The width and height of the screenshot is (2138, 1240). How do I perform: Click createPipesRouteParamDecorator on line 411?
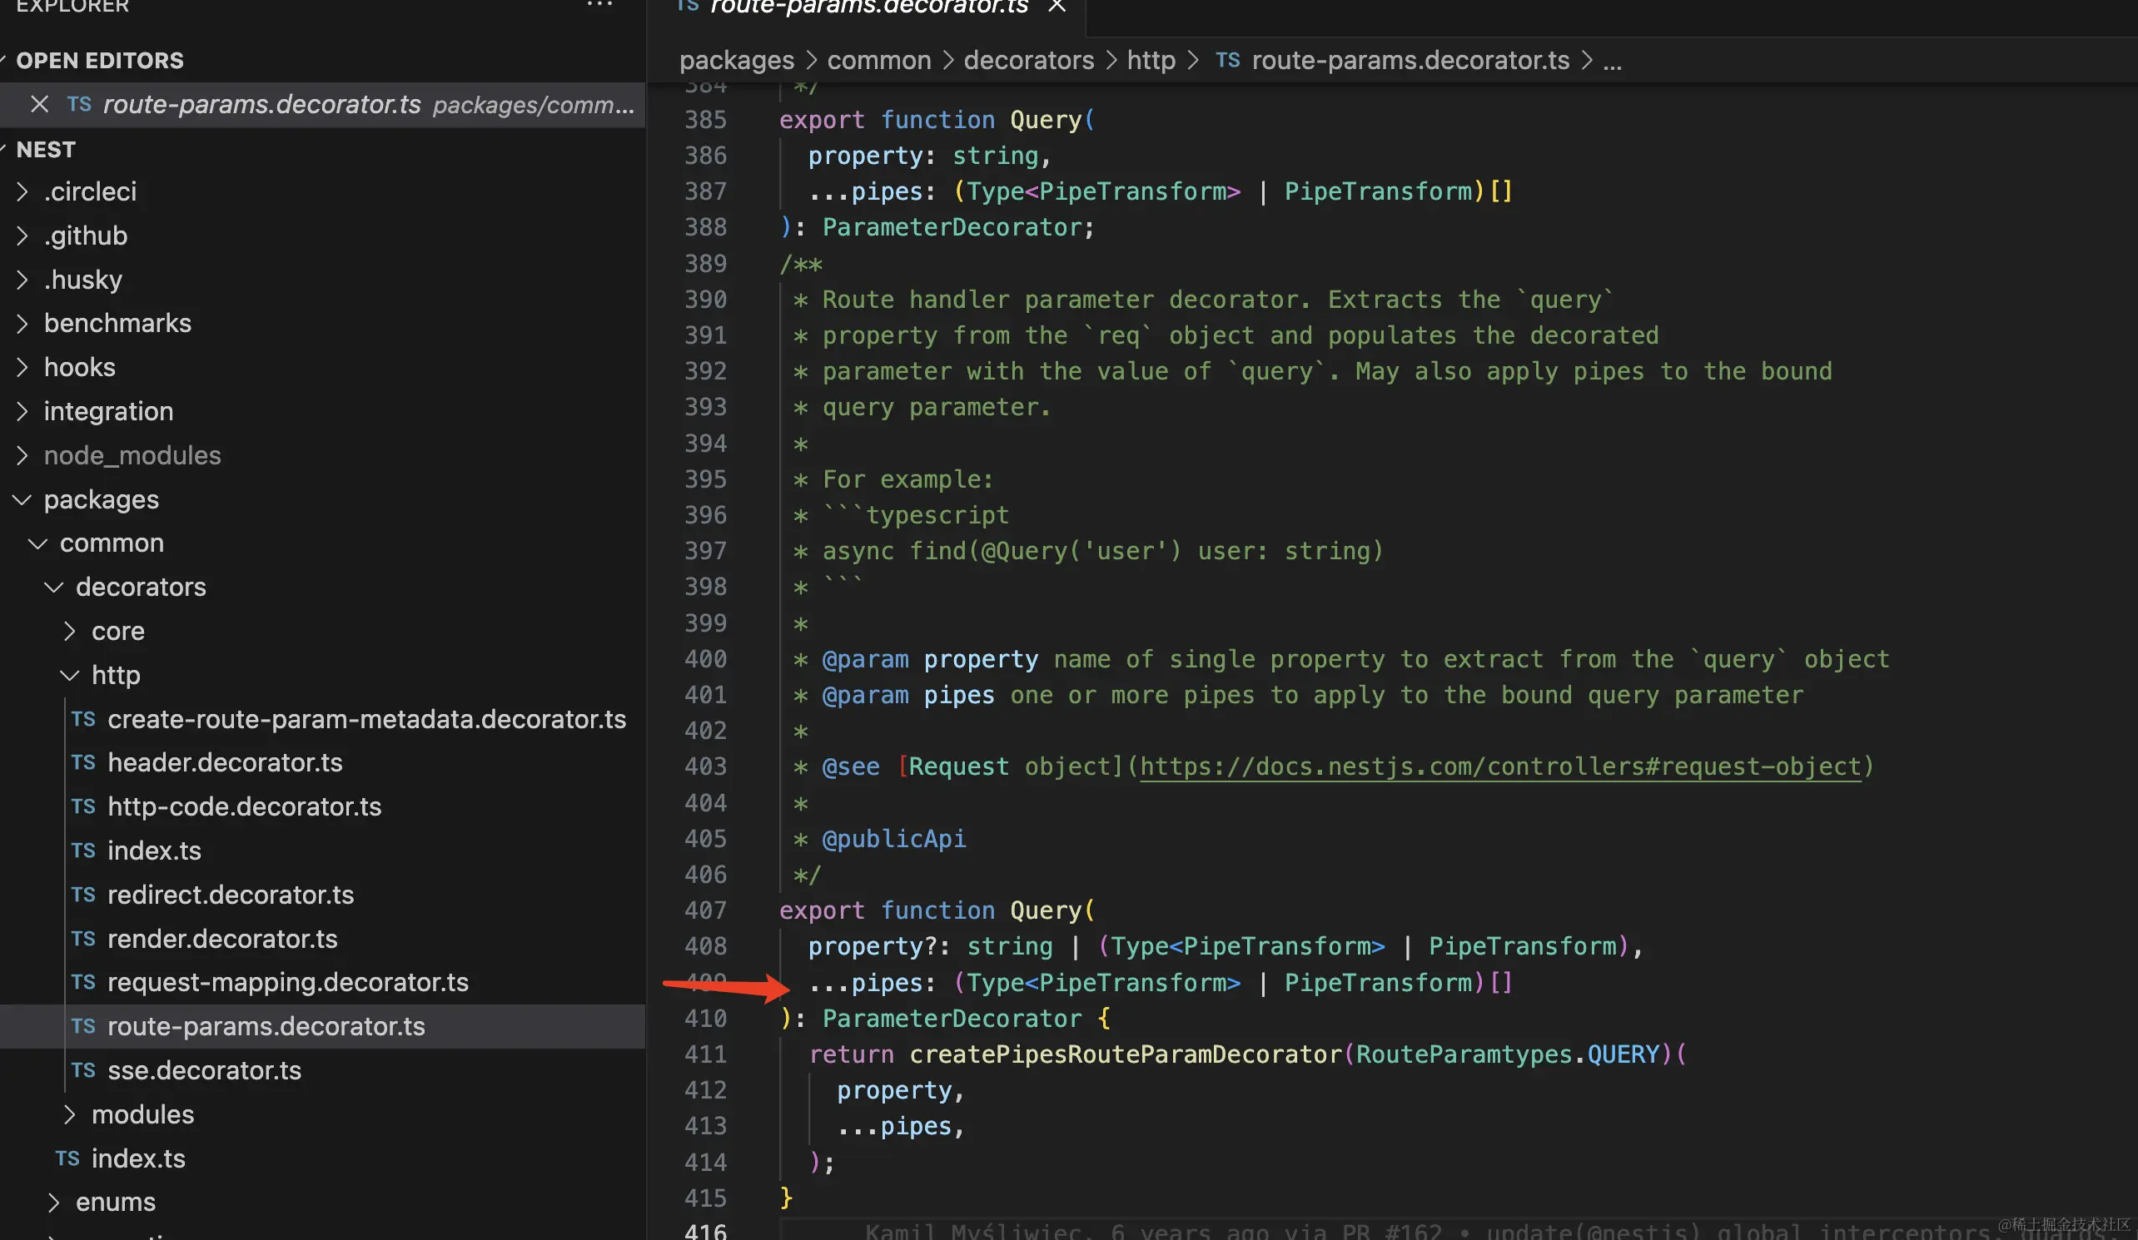[x=1125, y=1054]
